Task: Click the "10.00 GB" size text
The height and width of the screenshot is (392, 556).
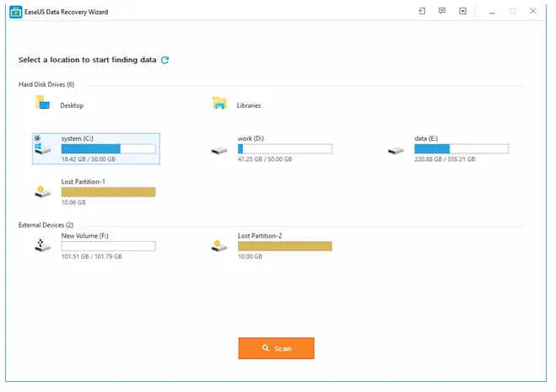Action: (x=250, y=256)
